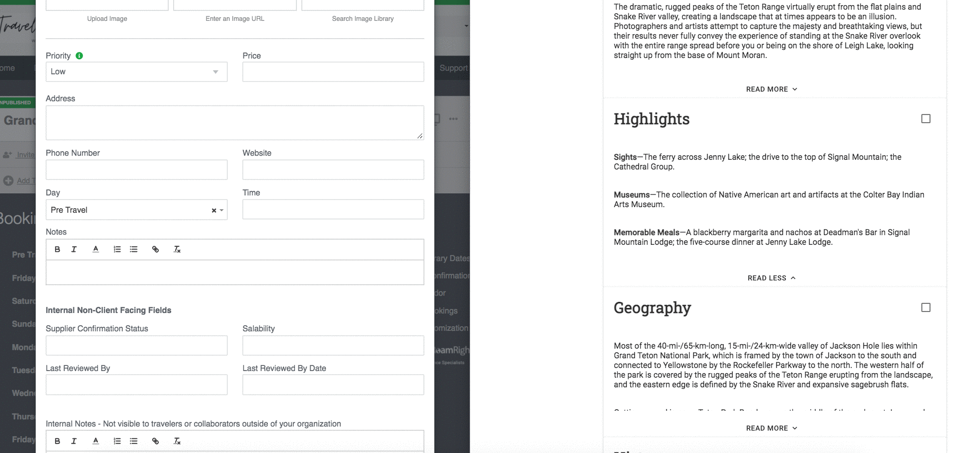Click the Notes editor body
The width and height of the screenshot is (957, 453).
click(235, 272)
